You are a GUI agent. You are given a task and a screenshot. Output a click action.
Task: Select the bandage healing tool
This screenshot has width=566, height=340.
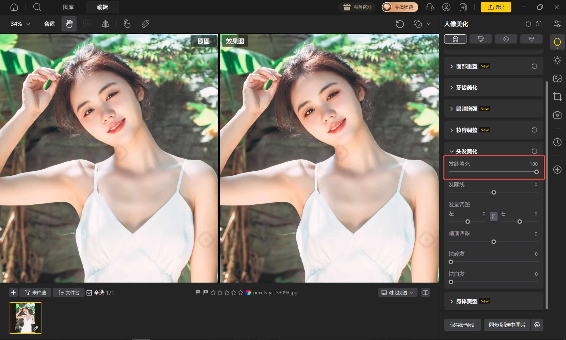(146, 24)
